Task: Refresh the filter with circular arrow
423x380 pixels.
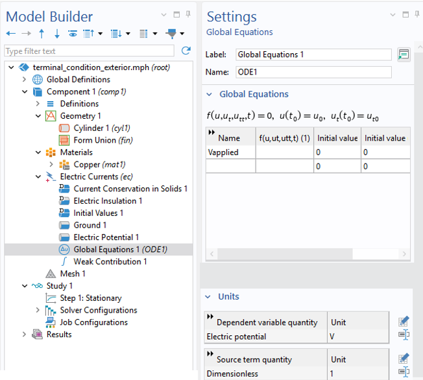Action: (x=186, y=51)
